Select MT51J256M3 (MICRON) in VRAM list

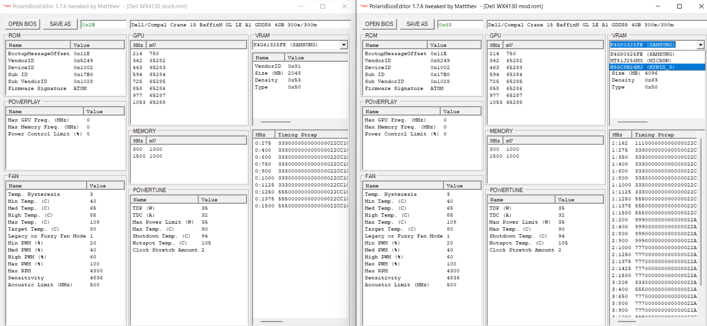tap(657, 61)
